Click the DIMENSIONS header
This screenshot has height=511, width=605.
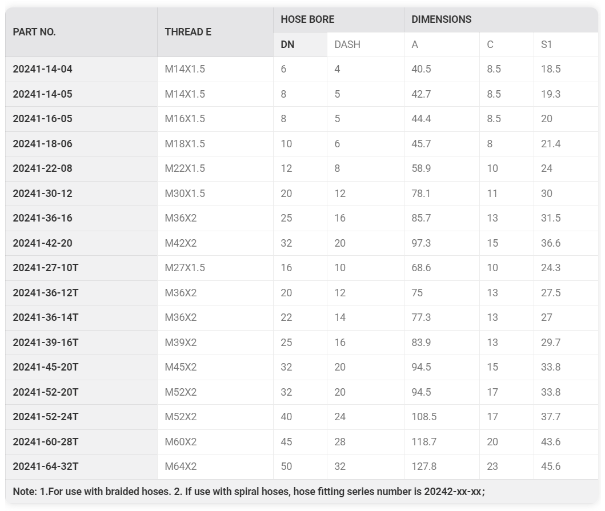coord(441,19)
